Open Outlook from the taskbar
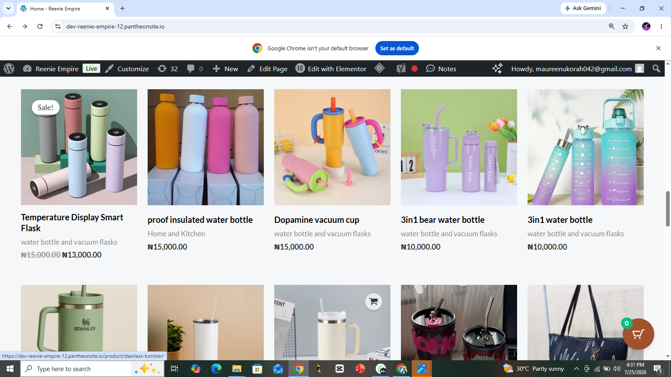The width and height of the screenshot is (671, 377). click(x=278, y=369)
